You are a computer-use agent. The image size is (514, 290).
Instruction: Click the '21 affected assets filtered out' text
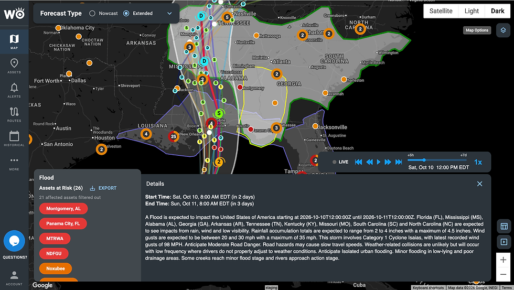(x=70, y=197)
